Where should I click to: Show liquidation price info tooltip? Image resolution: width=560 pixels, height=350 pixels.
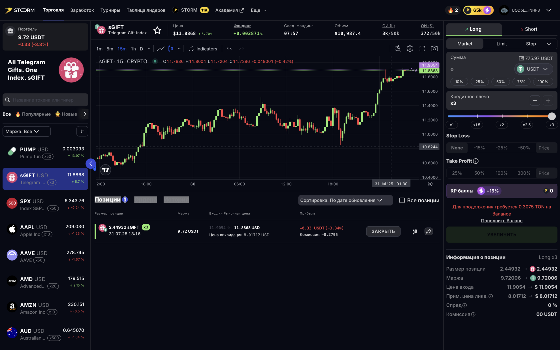pyautogui.click(x=491, y=296)
